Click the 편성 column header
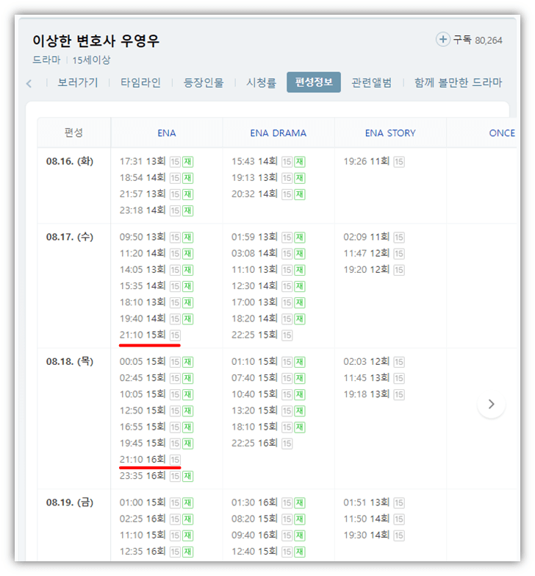Image resolution: width=535 pixels, height=576 pixels. click(73, 132)
